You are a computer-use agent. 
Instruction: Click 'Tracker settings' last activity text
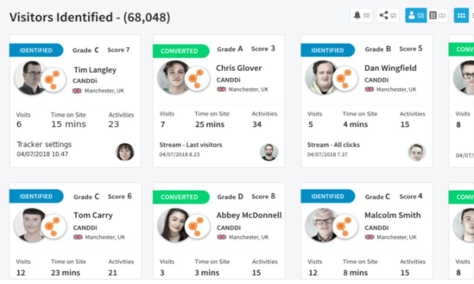44,144
